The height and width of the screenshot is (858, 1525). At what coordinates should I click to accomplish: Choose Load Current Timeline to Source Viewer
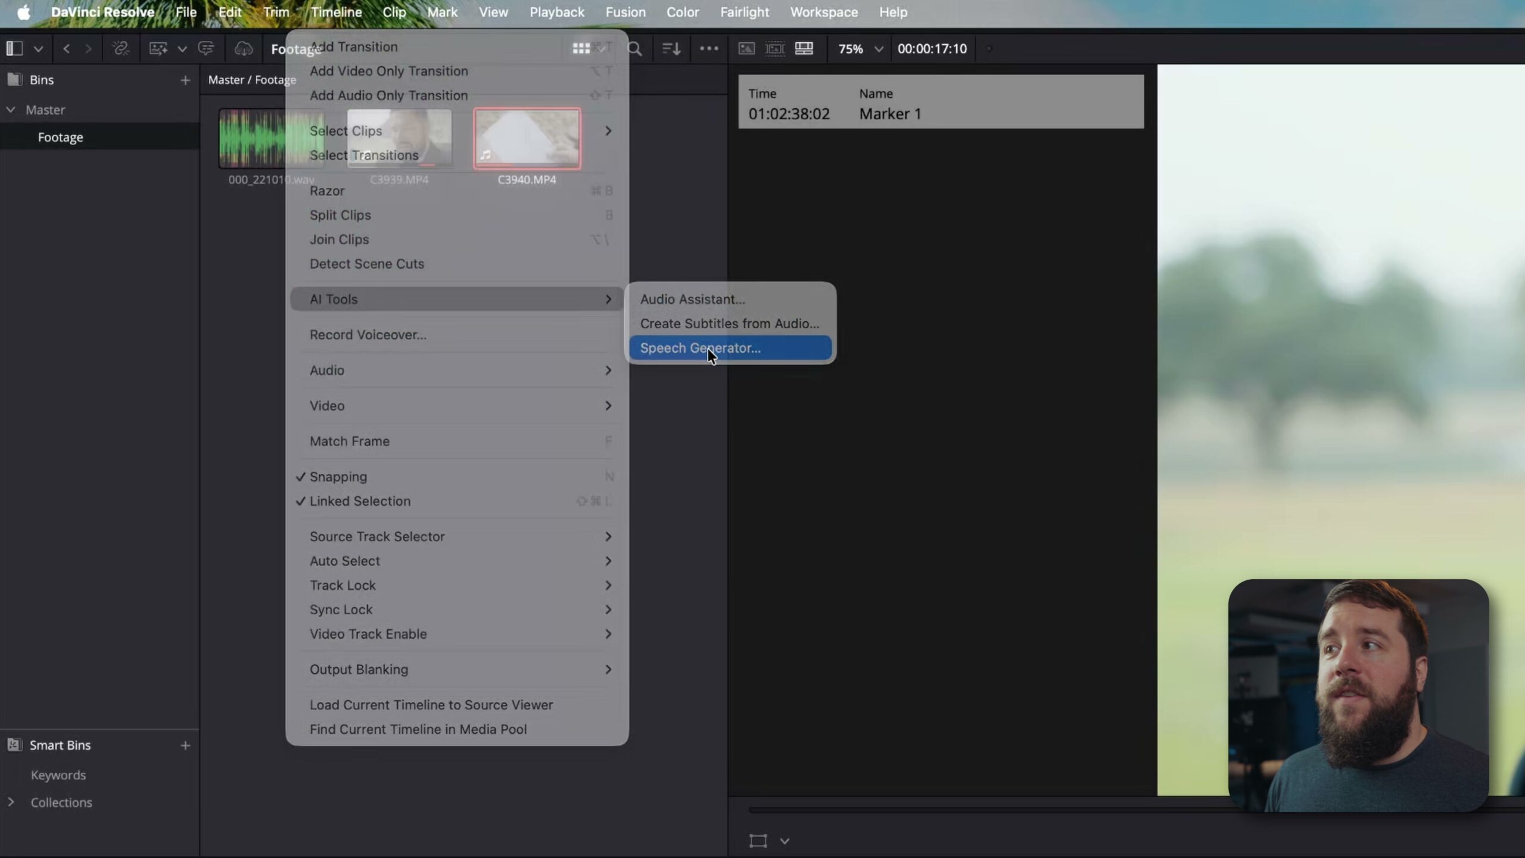tap(457, 705)
